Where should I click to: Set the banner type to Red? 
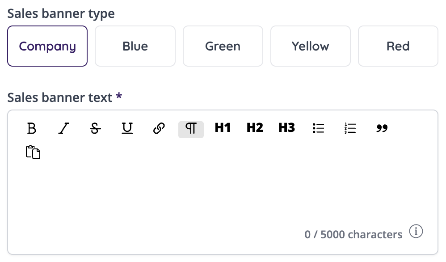(398, 46)
